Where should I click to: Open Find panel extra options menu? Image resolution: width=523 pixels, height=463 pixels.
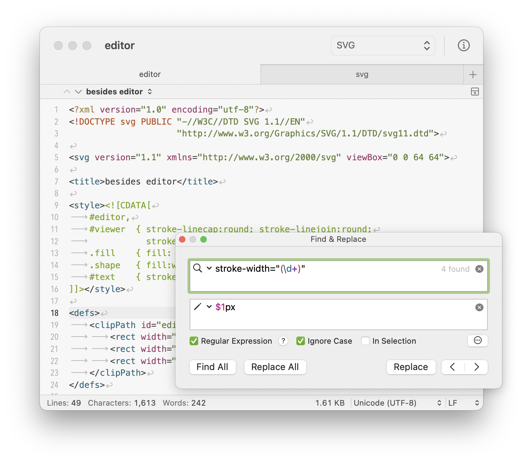477,341
